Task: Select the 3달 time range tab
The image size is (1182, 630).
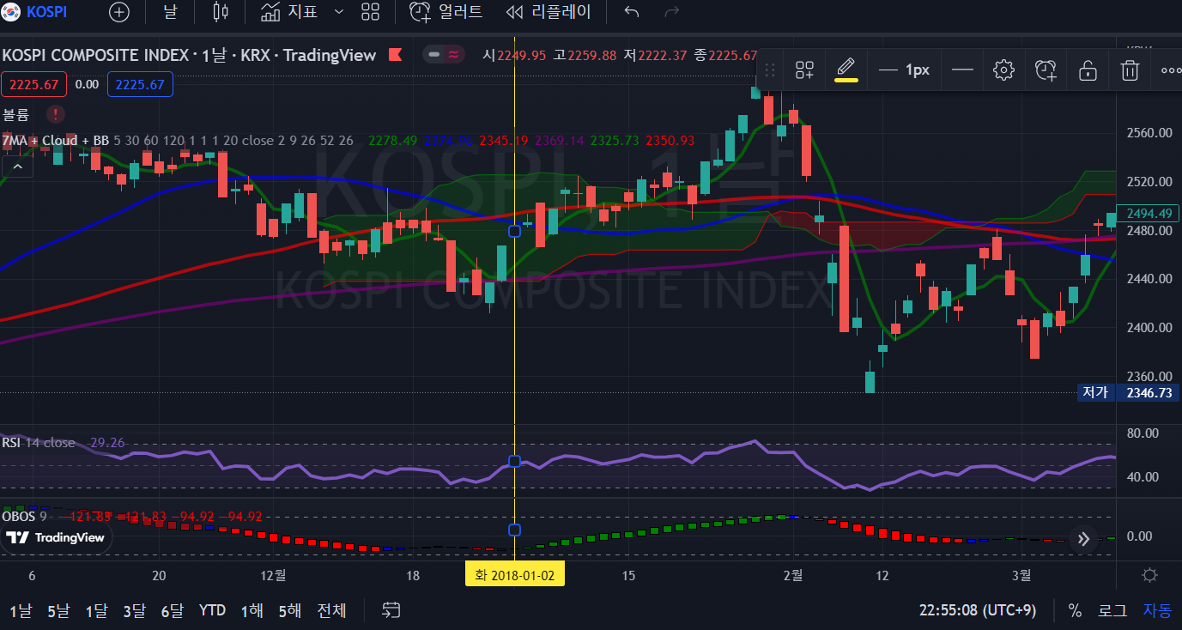Action: pos(134,610)
